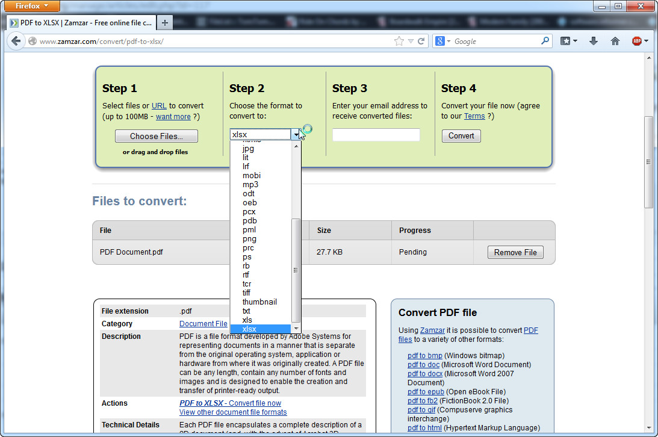Toggle the xlsx format combo box arrow
Screen dimensions: 658x437
coord(296,134)
